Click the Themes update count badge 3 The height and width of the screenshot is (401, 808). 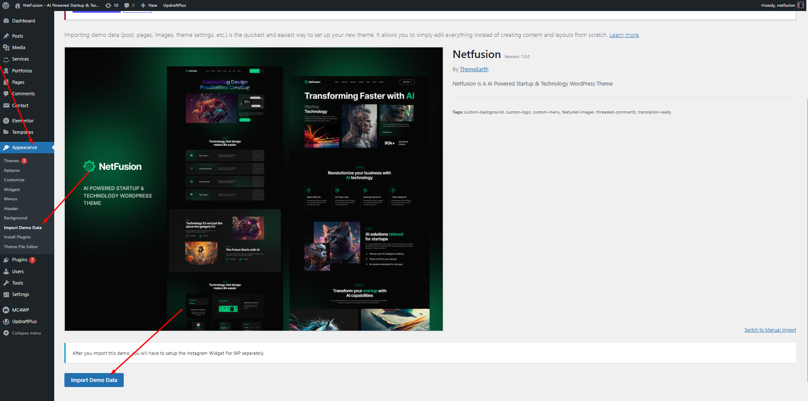[24, 161]
